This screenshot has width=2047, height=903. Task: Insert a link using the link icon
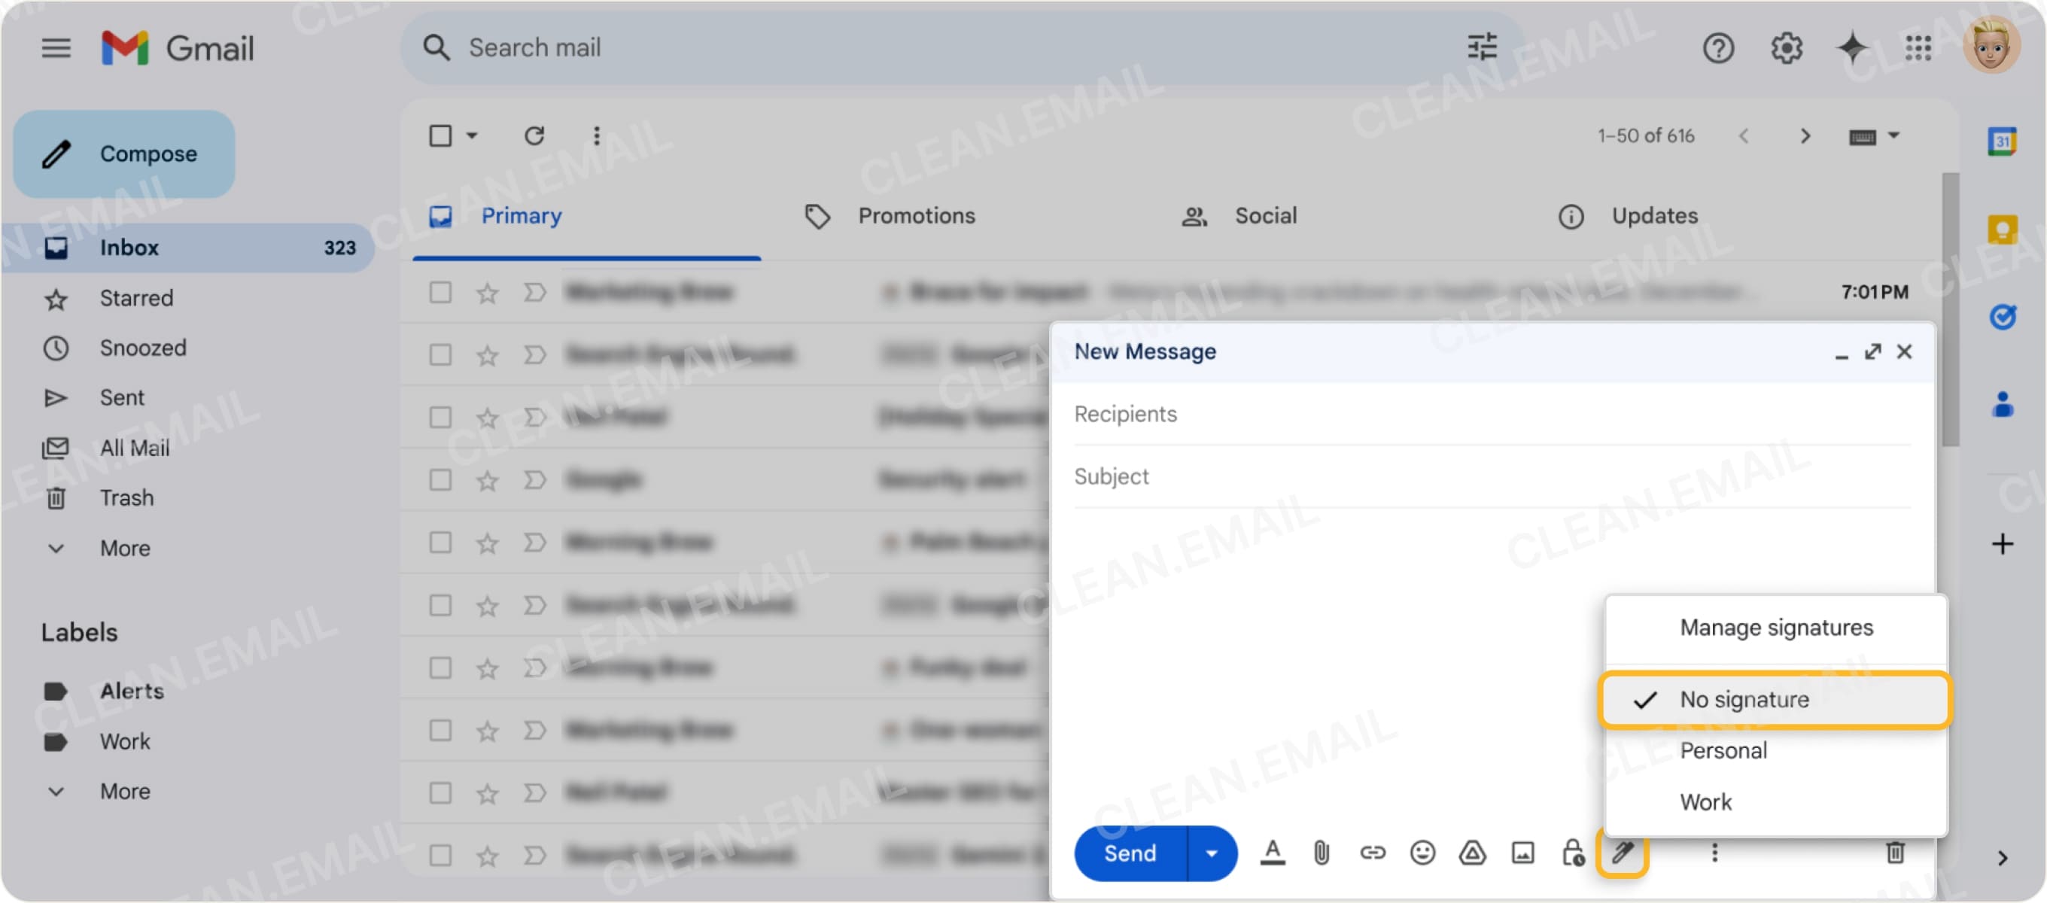click(x=1373, y=853)
